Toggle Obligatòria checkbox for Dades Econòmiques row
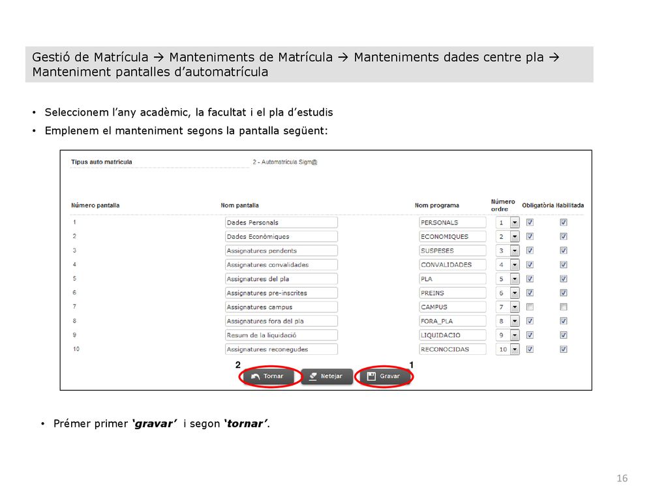This screenshot has width=668, height=501. 530,236
